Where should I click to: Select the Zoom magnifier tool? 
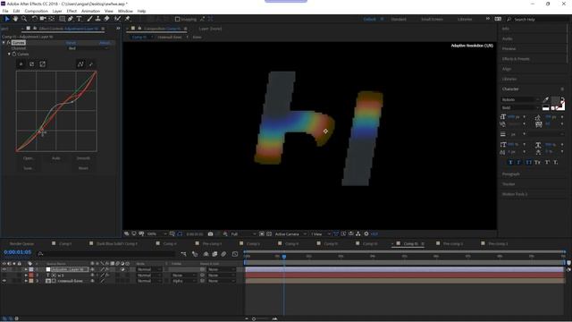(x=24, y=19)
